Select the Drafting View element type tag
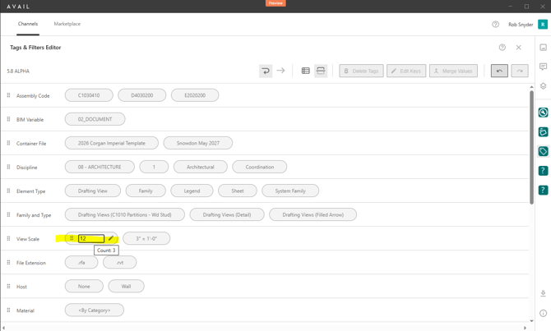 93,191
